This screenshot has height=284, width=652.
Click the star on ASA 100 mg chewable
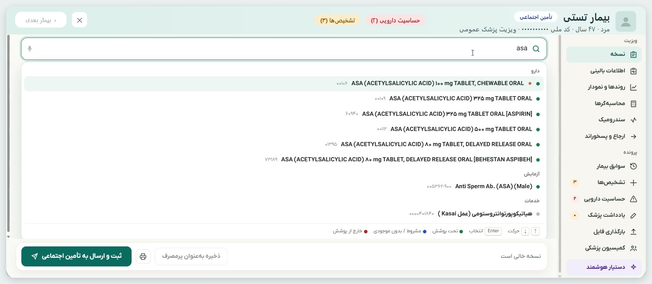pos(530,83)
